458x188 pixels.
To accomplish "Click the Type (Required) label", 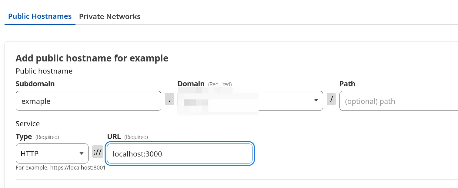I will pyautogui.click(x=37, y=137).
